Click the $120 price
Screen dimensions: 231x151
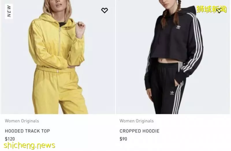(x=10, y=139)
